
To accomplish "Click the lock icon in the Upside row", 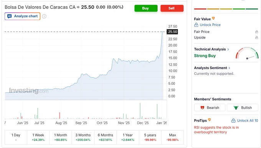I will pos(257,38).
